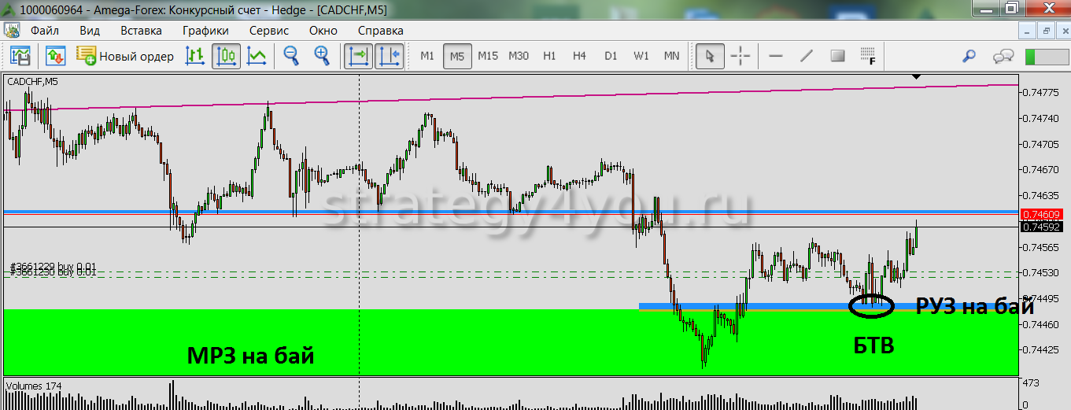
Task: Click the chart shift triangle marker
Action: (x=916, y=76)
